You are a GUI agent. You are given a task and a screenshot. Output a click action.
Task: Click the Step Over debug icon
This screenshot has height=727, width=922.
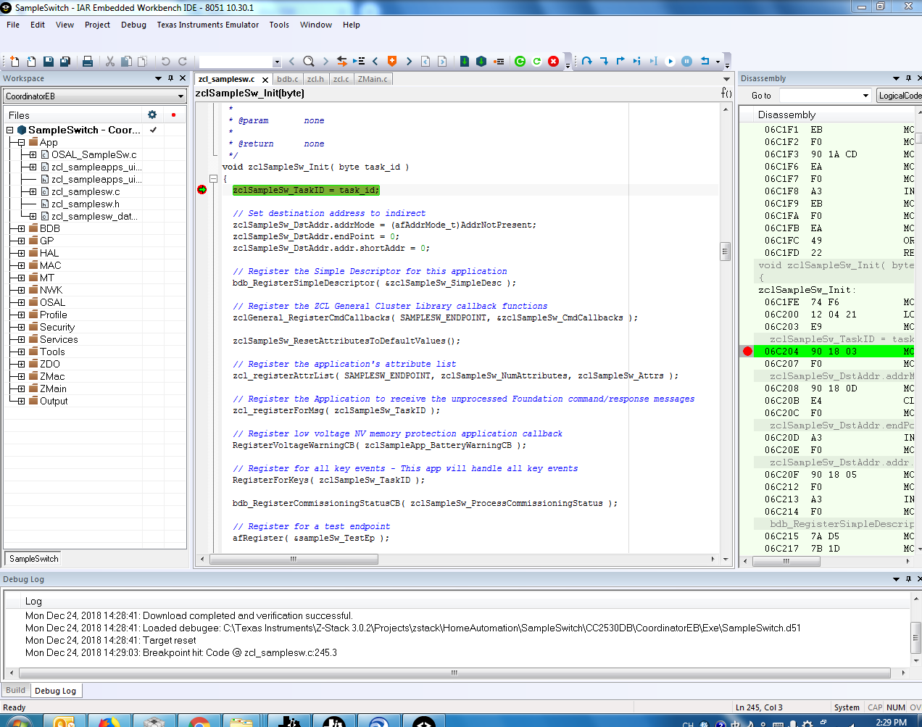pyautogui.click(x=586, y=62)
